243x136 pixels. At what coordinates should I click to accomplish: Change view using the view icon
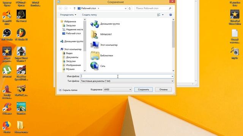pos(159,15)
